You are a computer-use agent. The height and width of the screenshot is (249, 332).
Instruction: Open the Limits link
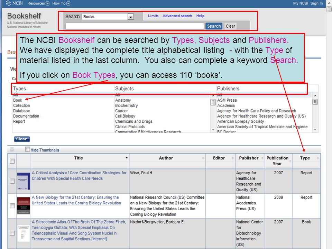[153, 16]
